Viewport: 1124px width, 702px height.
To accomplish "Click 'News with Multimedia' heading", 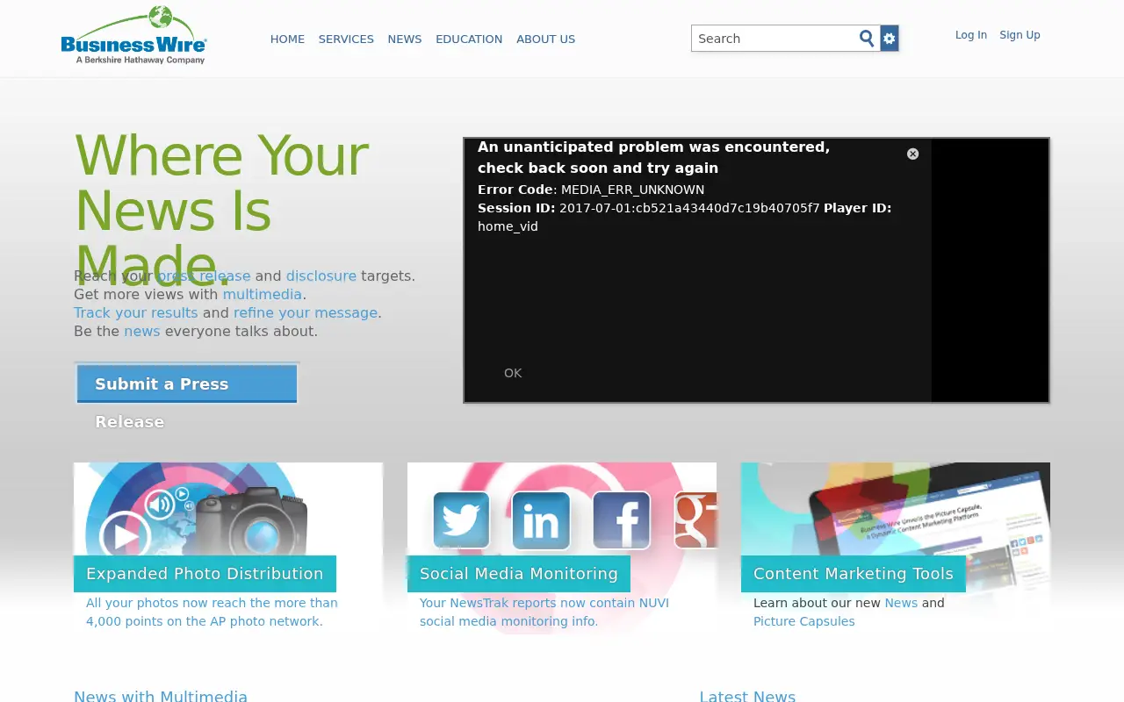I will coord(161,697).
